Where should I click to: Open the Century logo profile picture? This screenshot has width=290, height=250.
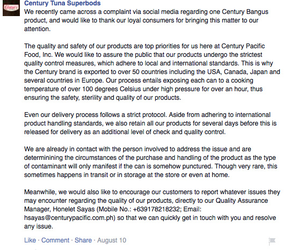[11, 8]
